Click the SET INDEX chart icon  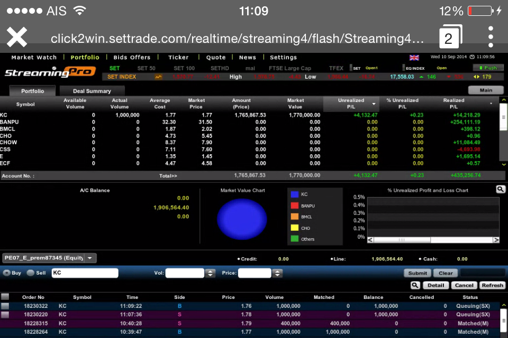[158, 77]
